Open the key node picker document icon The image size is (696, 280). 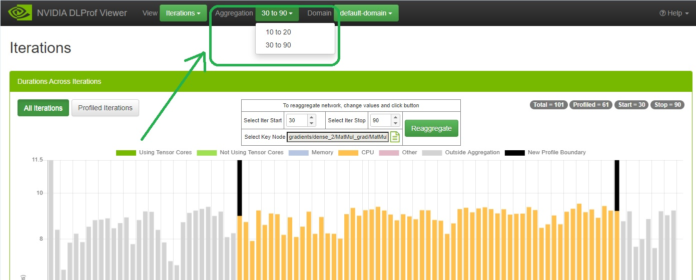click(395, 137)
